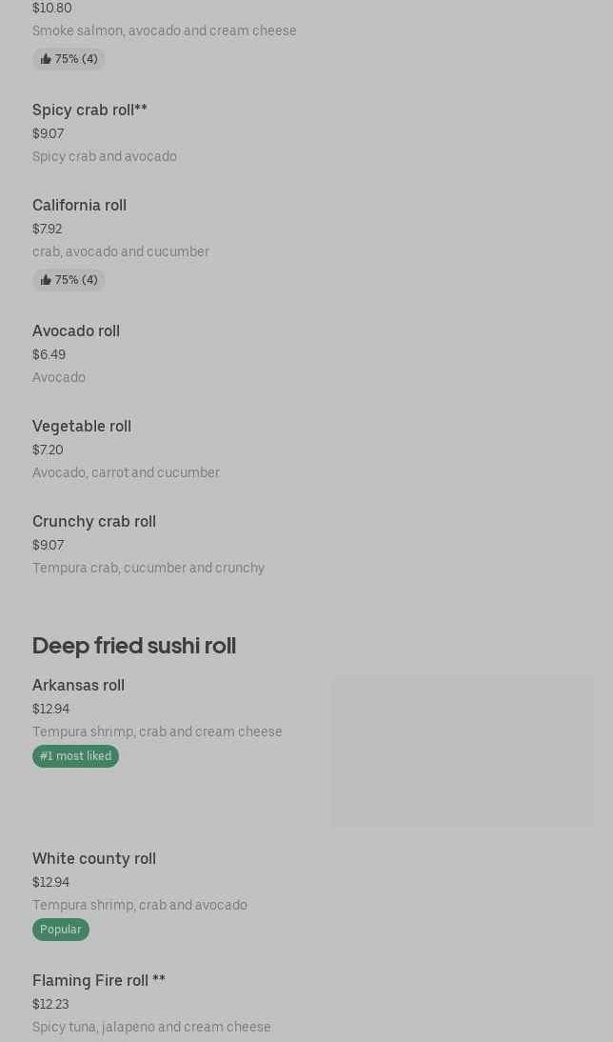Open the White county roll item
The height and width of the screenshot is (1042, 613).
pyautogui.click(x=94, y=859)
